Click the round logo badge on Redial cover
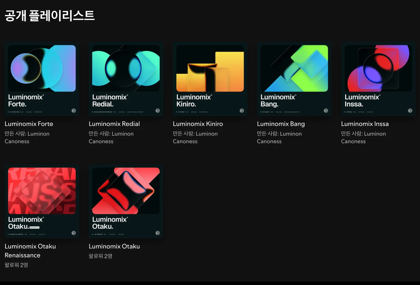 coord(158,111)
